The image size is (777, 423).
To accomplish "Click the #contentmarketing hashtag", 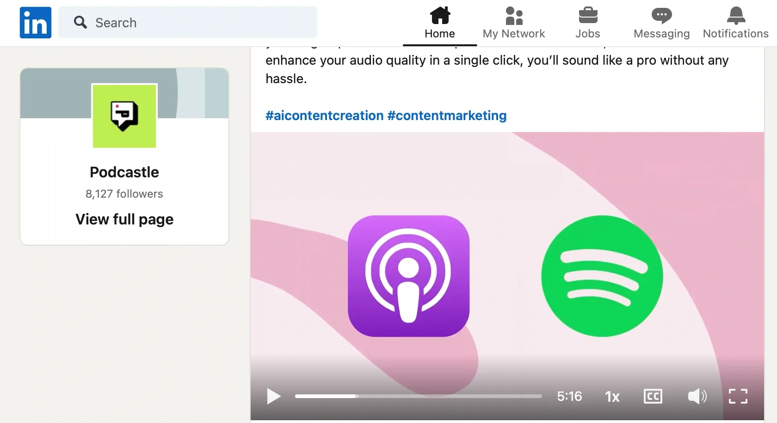I will click(x=446, y=115).
